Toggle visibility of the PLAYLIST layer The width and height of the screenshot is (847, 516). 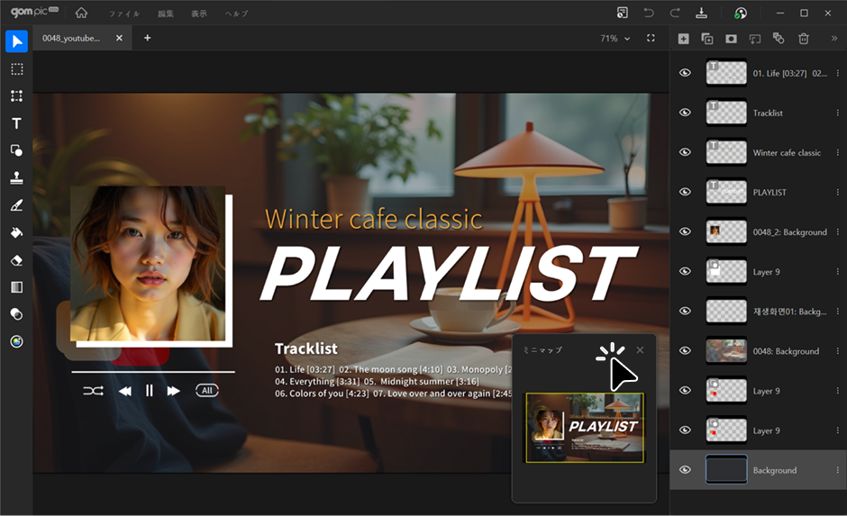point(685,192)
